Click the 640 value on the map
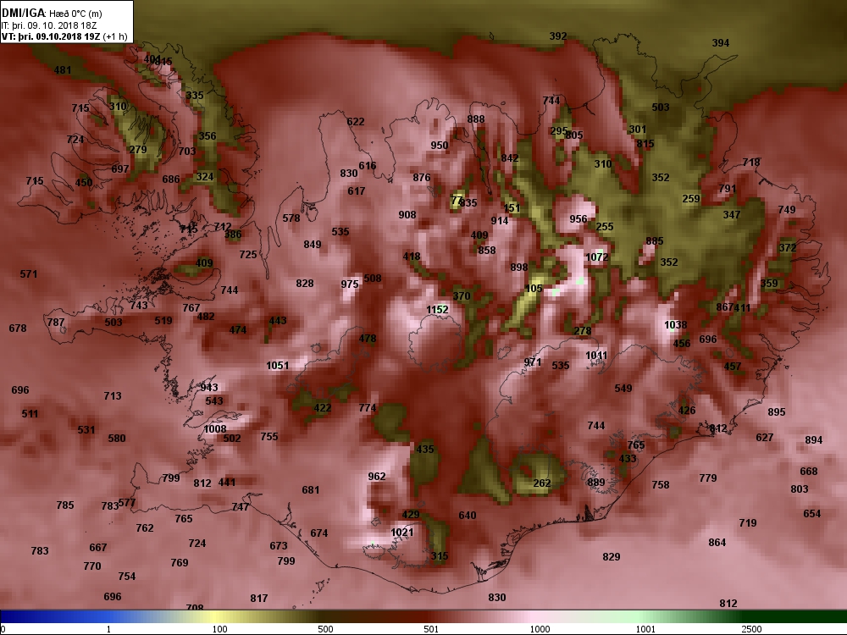 pyautogui.click(x=468, y=515)
